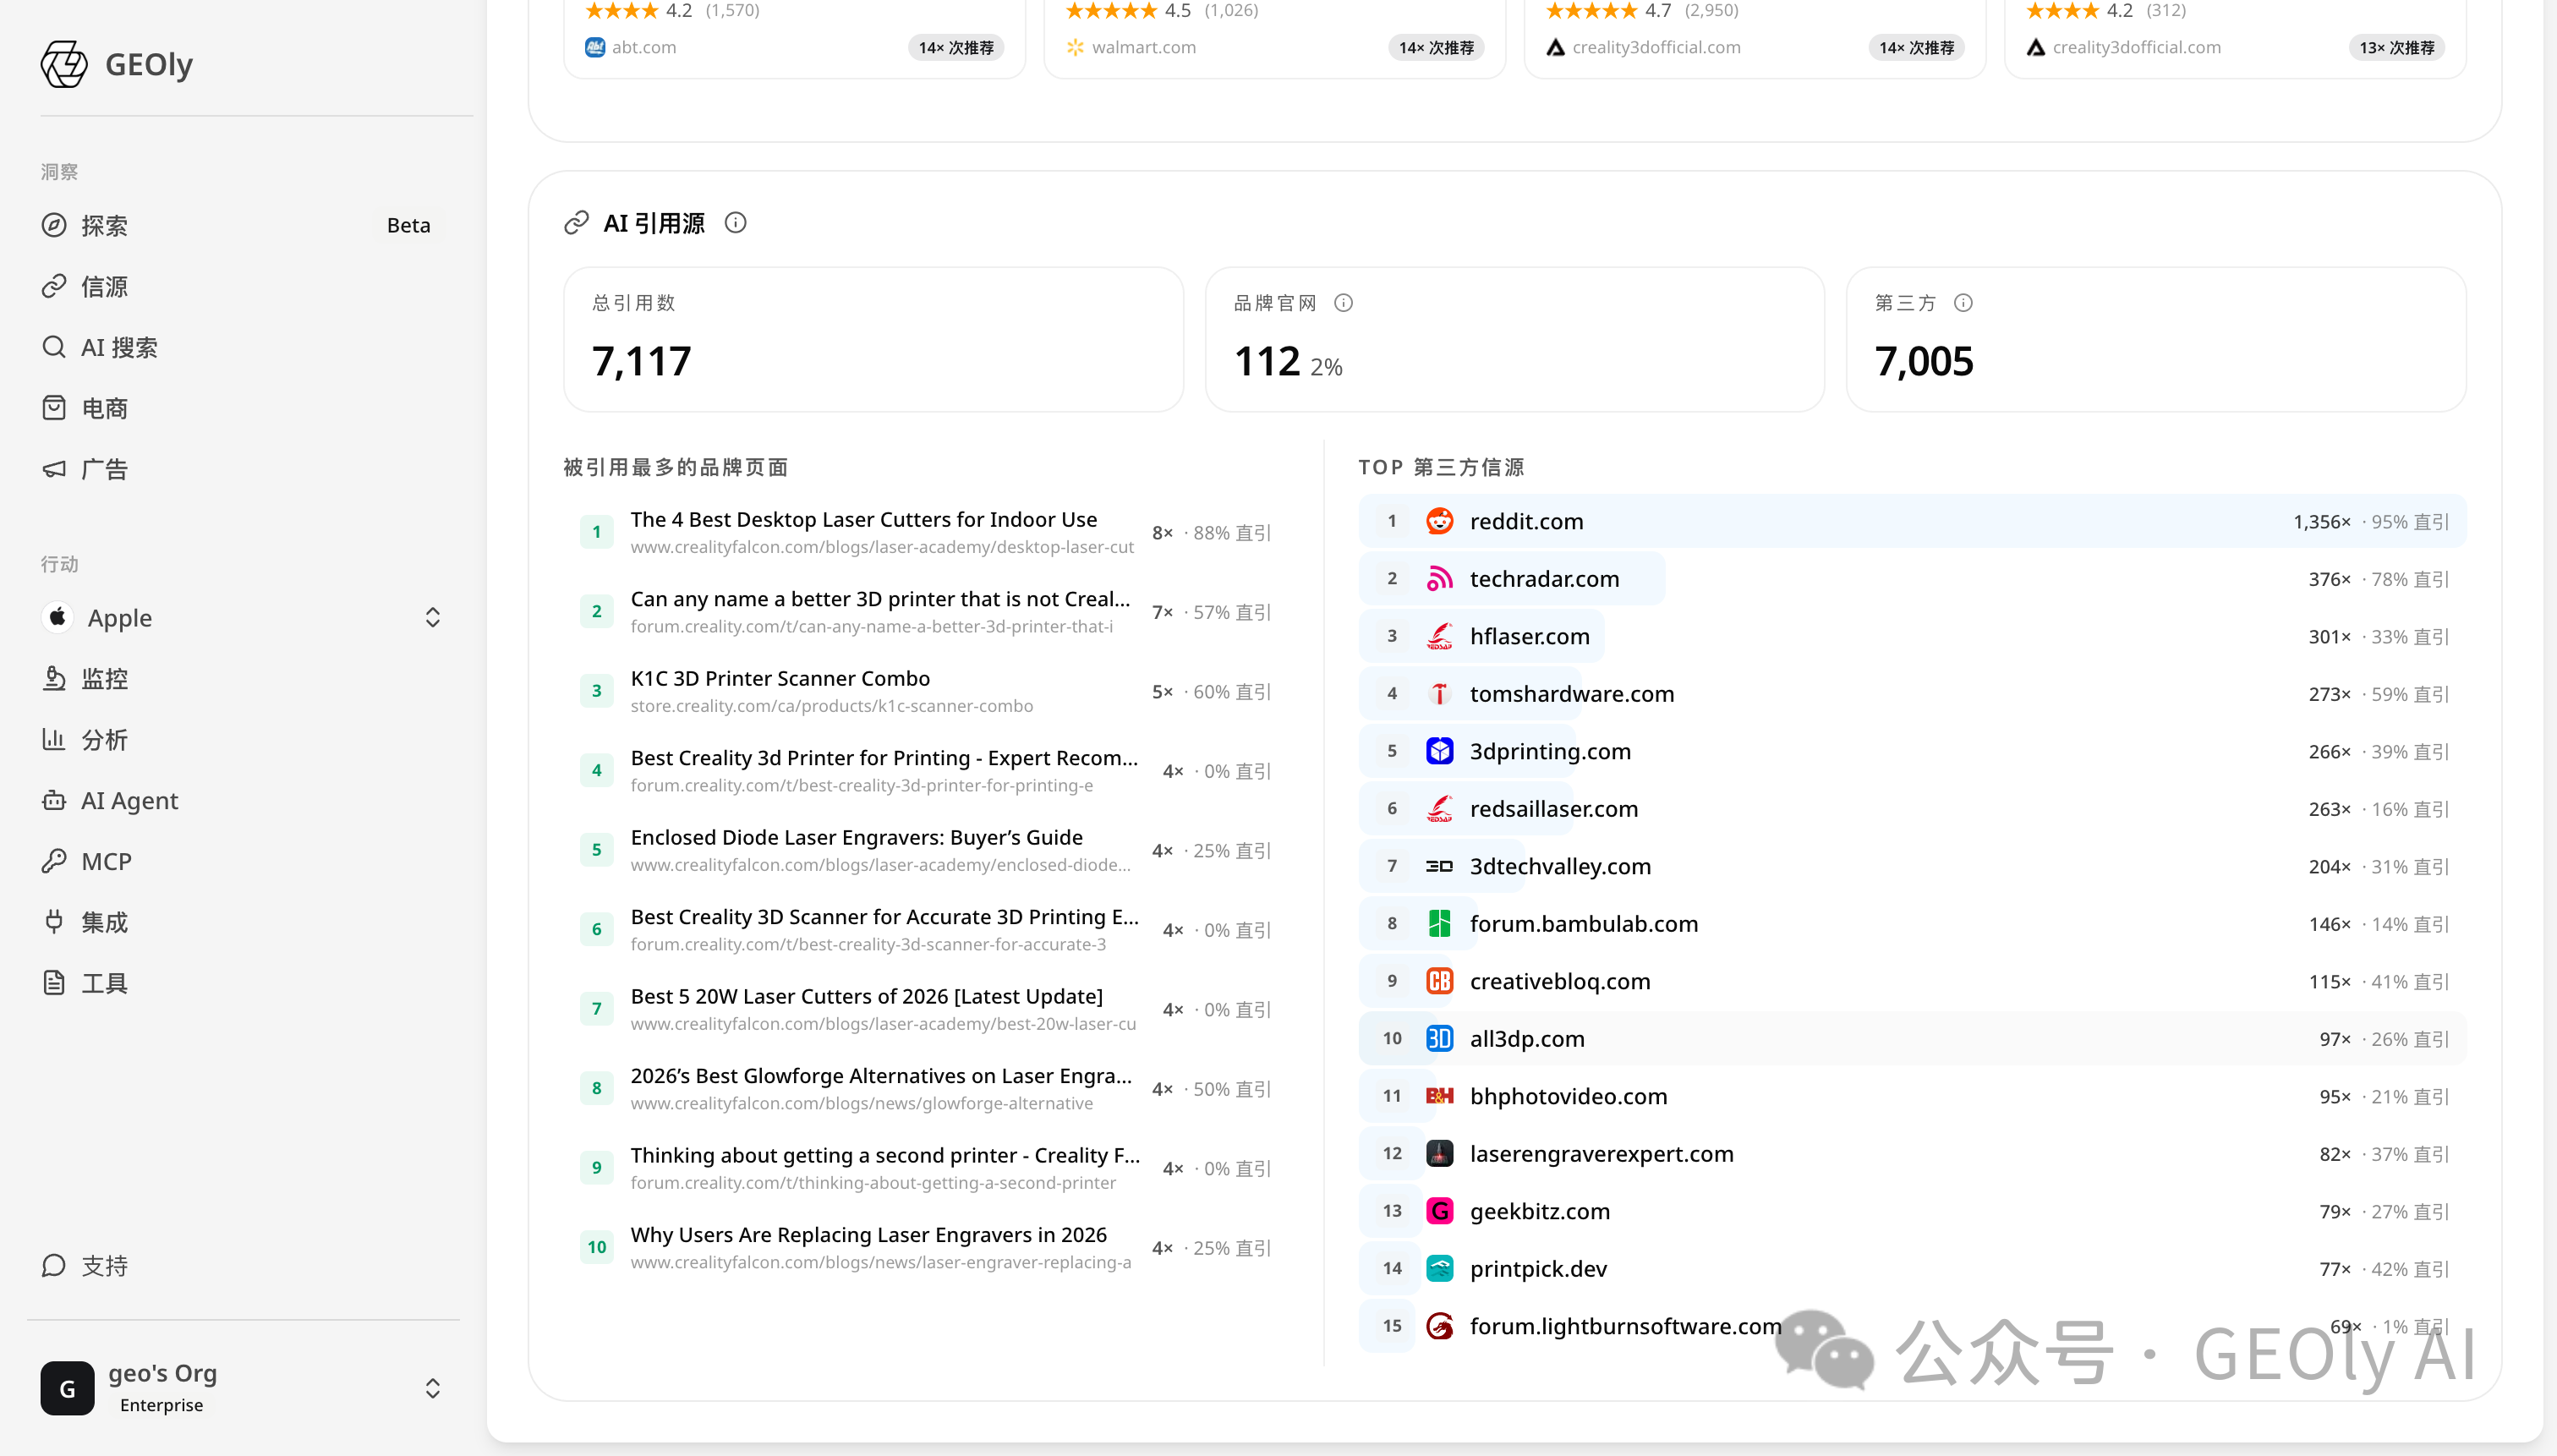This screenshot has width=2557, height=1456.
Task: Open the 支持 chat bubble icon
Action: click(54, 1266)
